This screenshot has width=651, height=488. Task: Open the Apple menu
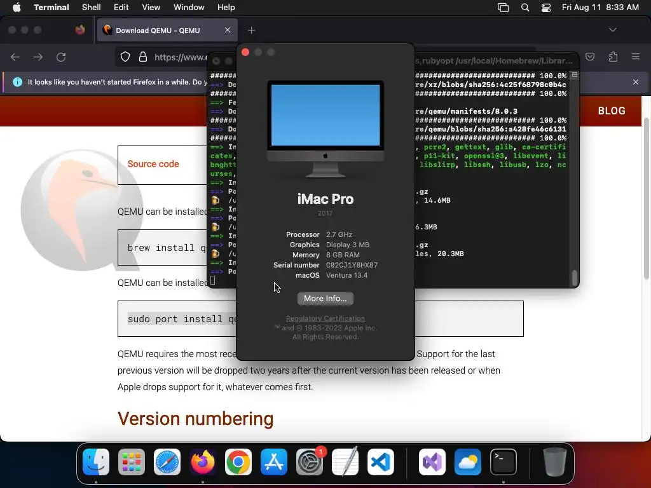click(x=17, y=7)
